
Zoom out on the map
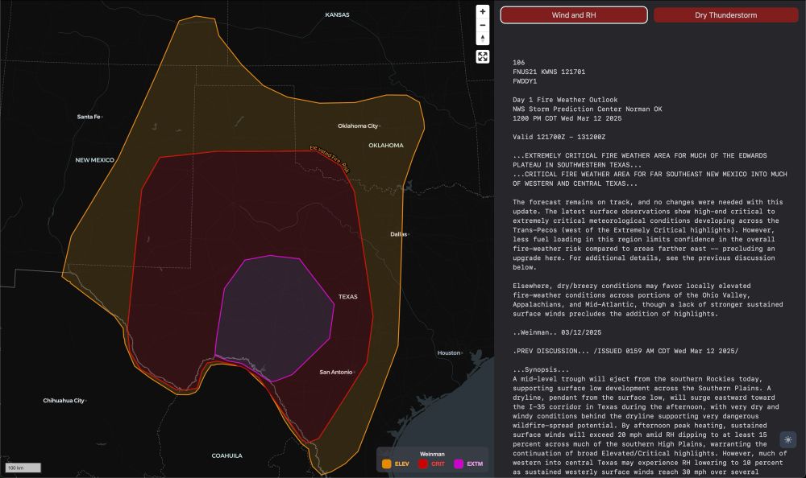(x=482, y=25)
